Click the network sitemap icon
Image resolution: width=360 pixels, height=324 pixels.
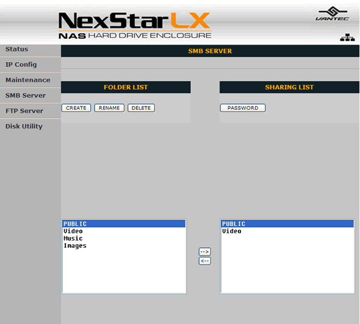click(347, 38)
